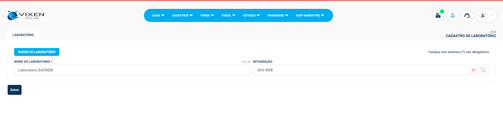Open the CAIXA dropdown menu
Image resolution: width=503 pixels, height=128 pixels.
158,15
